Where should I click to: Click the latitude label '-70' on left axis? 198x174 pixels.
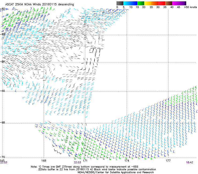pyautogui.click(x=3, y=157)
